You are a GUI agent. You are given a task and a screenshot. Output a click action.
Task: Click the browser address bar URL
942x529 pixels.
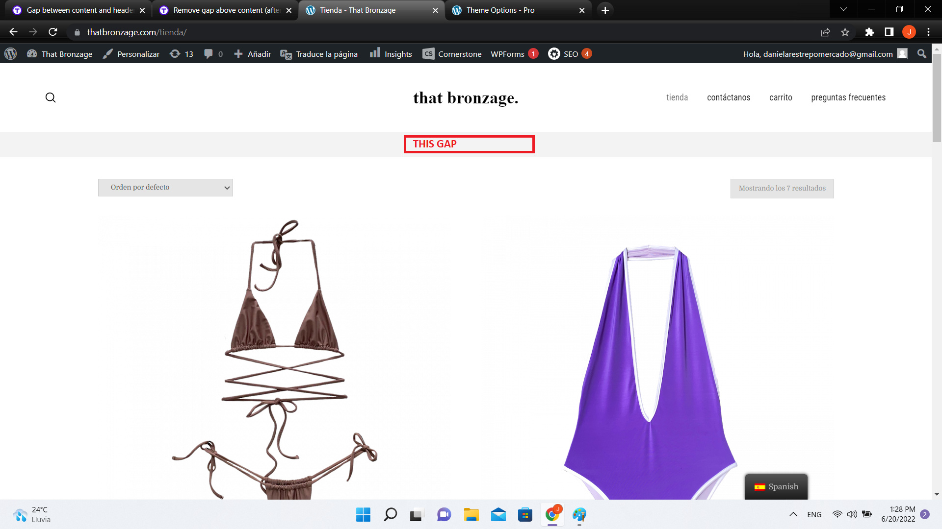pos(136,32)
